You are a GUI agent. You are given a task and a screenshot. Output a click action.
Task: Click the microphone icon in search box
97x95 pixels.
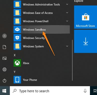tap(85, 91)
